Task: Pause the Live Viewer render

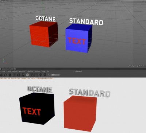Action: point(10,75)
